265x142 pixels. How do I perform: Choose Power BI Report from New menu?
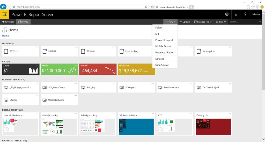tap(165, 40)
